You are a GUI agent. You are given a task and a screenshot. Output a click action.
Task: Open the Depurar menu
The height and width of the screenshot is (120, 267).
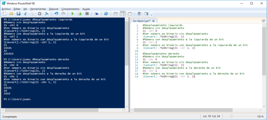(54, 9)
